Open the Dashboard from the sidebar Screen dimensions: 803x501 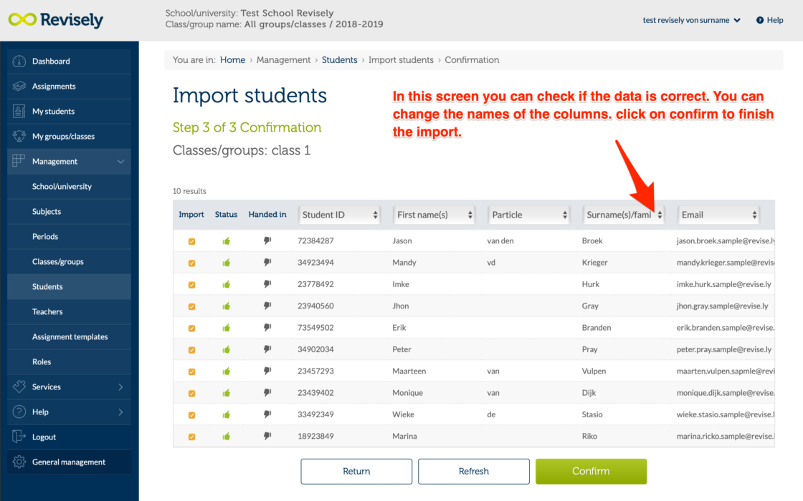tap(49, 61)
